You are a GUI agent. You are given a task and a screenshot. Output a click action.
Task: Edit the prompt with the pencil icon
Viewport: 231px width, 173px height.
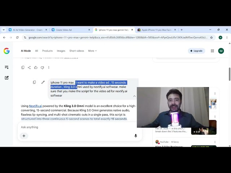43,82
